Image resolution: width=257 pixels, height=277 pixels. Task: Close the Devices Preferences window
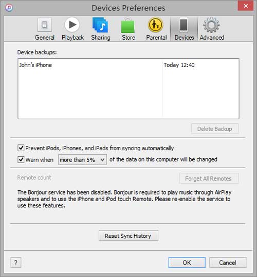pyautogui.click(x=245, y=6)
